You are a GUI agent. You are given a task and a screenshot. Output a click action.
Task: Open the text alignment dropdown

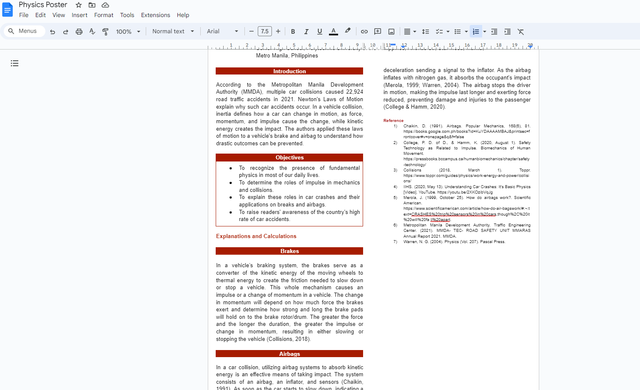(410, 32)
